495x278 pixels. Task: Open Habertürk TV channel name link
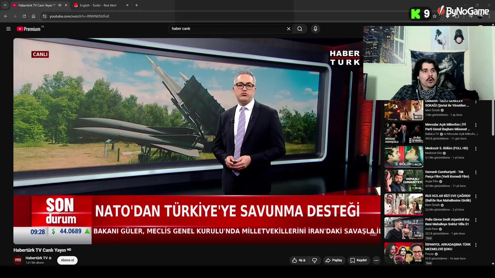pos(37,258)
